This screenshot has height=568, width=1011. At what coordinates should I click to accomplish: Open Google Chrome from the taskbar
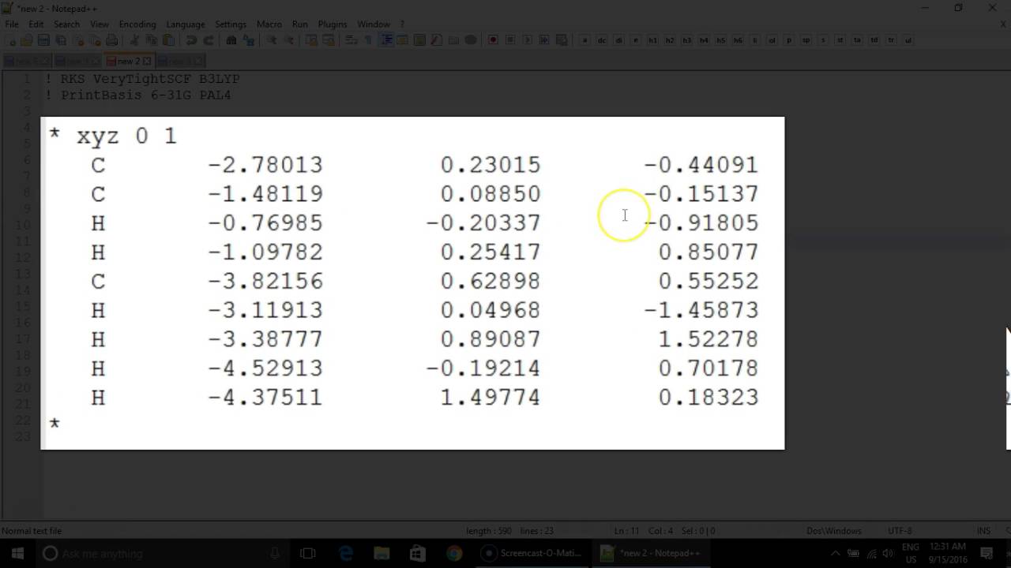pyautogui.click(x=454, y=553)
